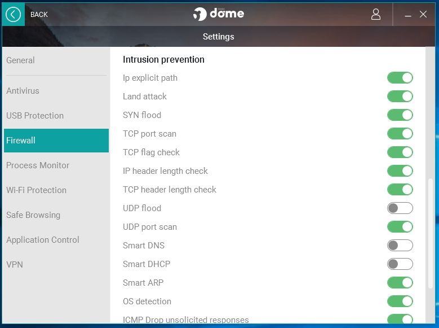Click the BACK text button

[39, 15]
